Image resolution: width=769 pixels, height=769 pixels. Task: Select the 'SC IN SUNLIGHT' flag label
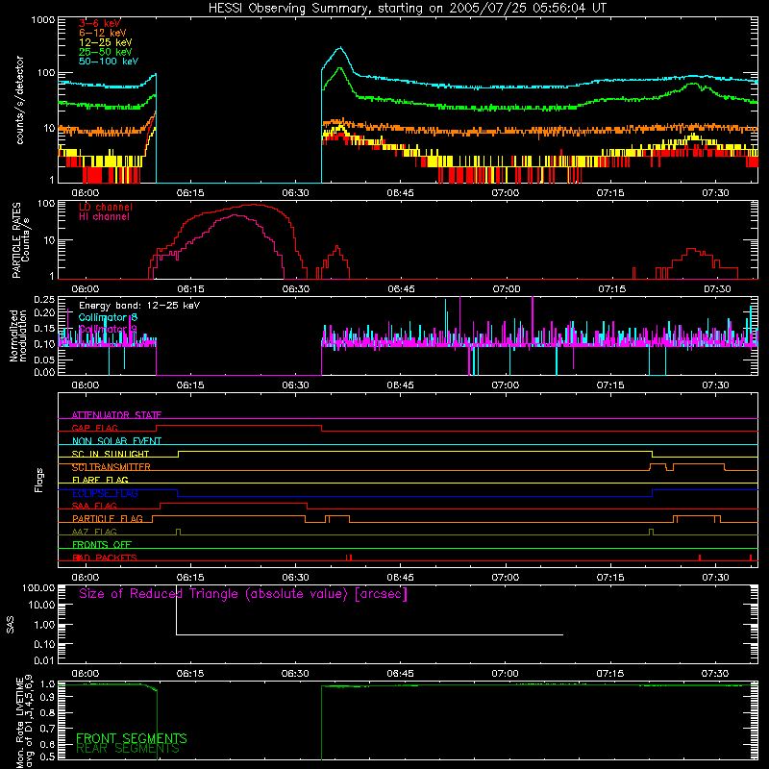[111, 454]
